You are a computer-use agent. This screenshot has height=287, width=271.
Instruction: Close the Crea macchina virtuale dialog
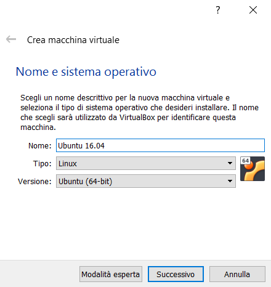click(253, 10)
